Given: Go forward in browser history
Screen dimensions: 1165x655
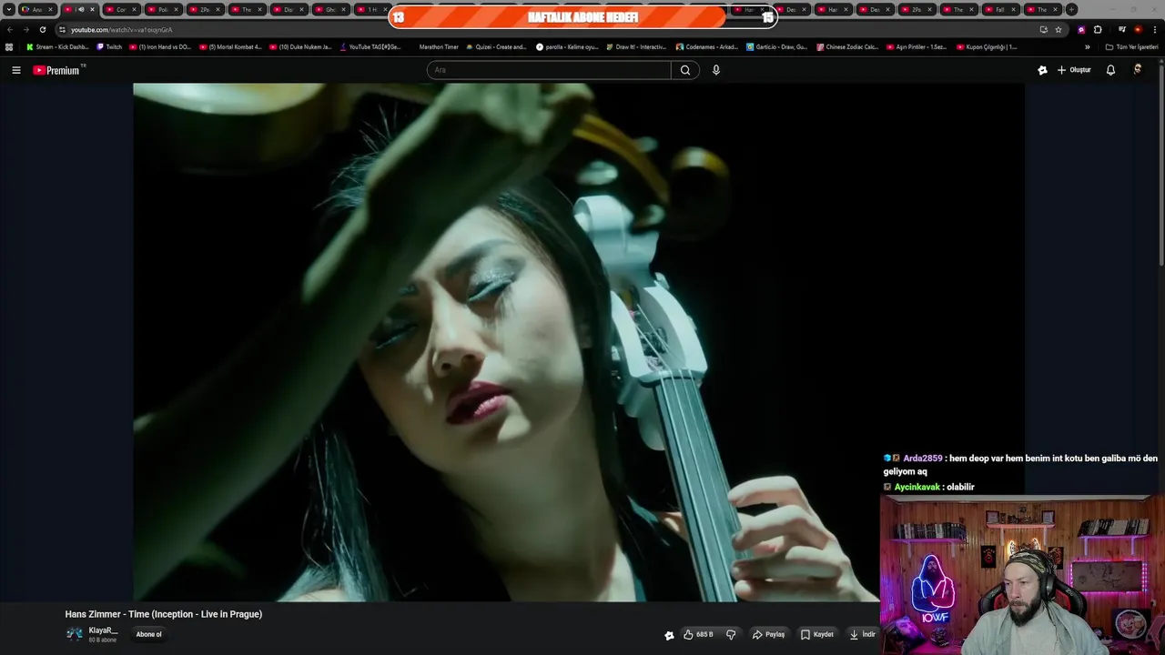Looking at the screenshot, I should (x=25, y=29).
